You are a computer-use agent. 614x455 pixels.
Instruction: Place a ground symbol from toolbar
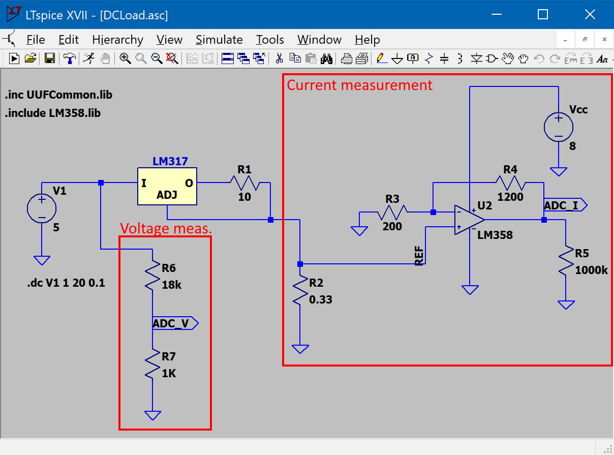397,58
